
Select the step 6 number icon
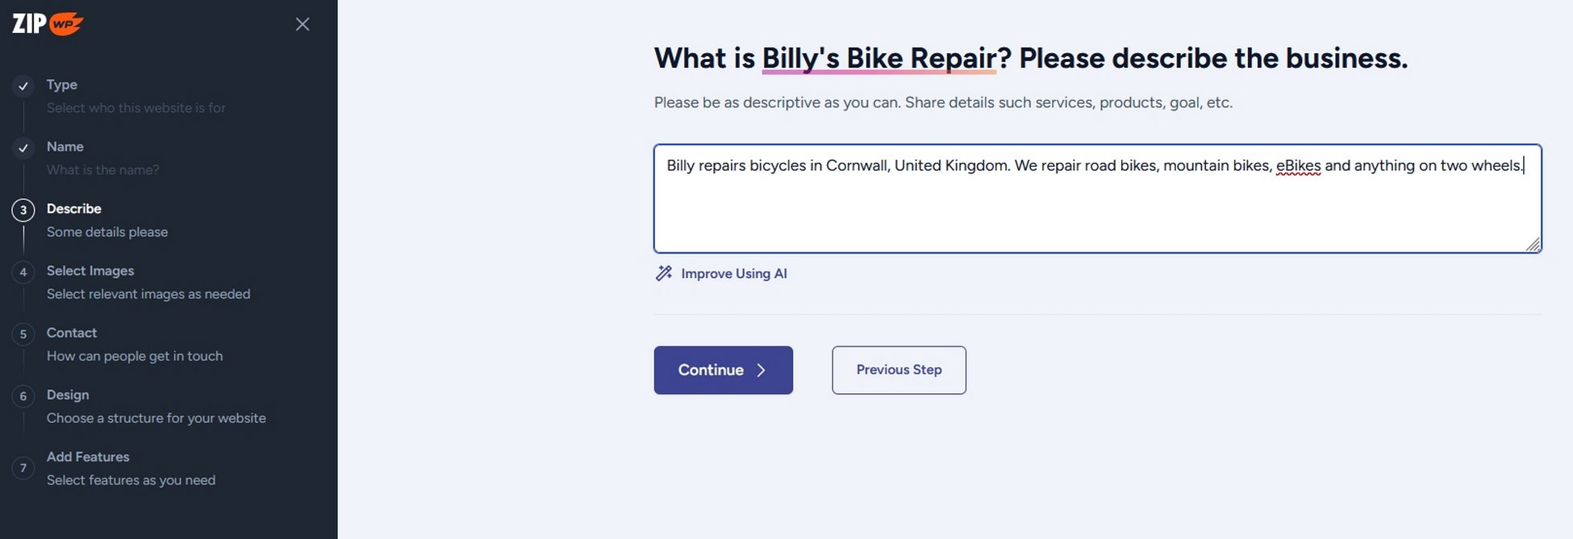tap(23, 396)
